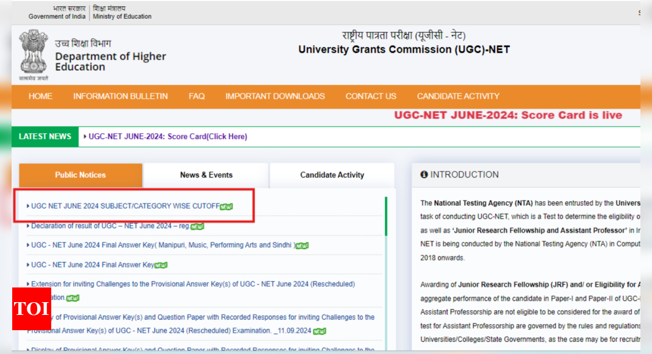This screenshot has height=354, width=652.
Task: Open UGC - NET June 2024 Final Answer Key link
Action: 92,264
